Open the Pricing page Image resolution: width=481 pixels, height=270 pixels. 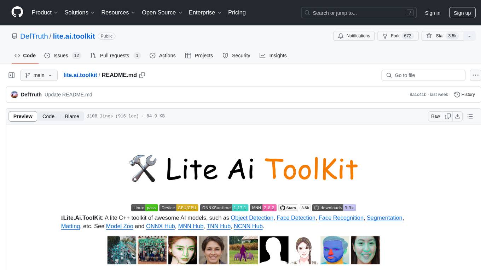tap(237, 12)
